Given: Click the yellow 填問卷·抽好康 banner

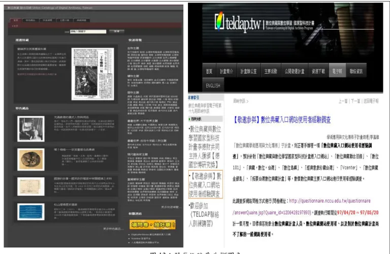Looking at the screenshot, I should pos(152,225).
